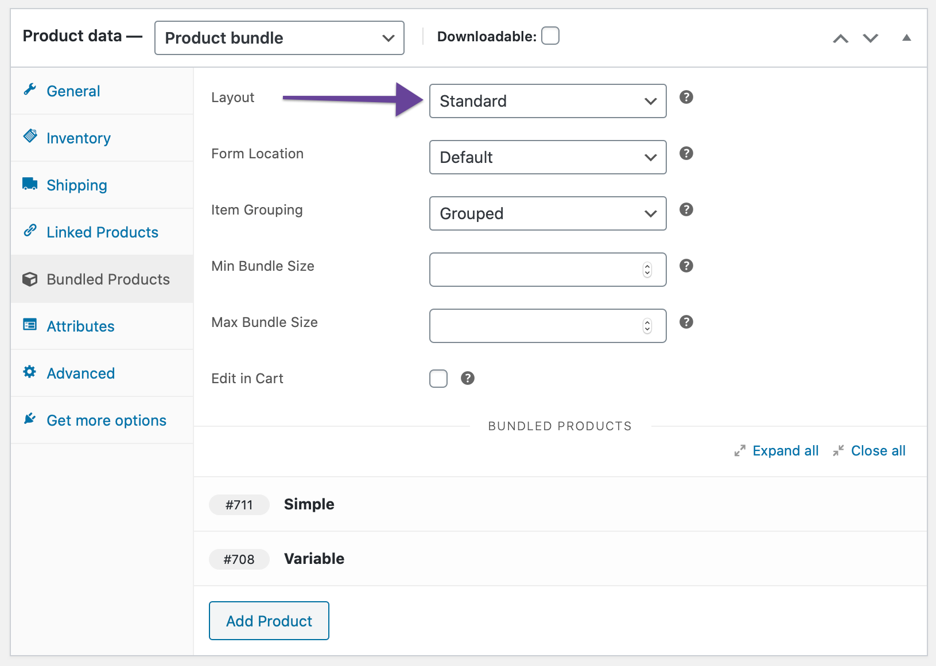Click the Max Bundle Size stepper arrows
This screenshot has width=936, height=666.
[647, 326]
